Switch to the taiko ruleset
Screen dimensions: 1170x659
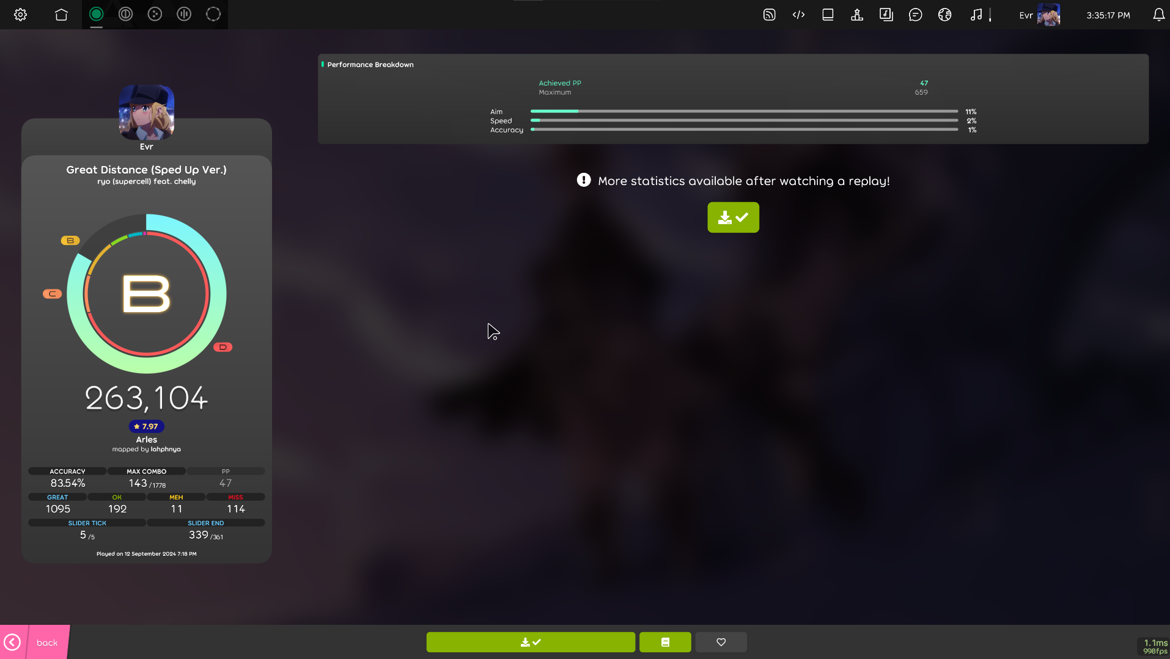pyautogui.click(x=125, y=14)
